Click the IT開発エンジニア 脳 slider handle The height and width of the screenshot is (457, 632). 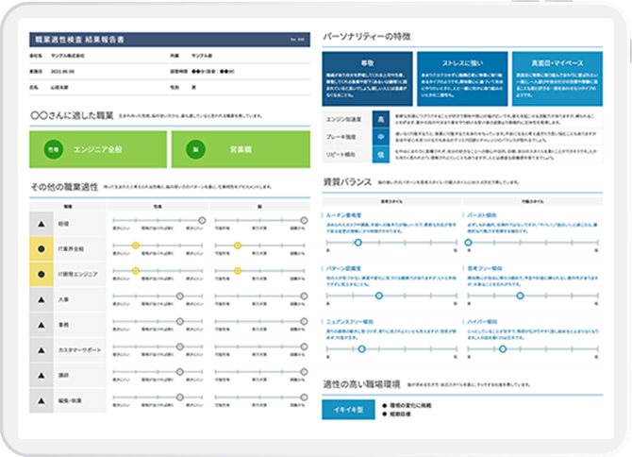pyautogui.click(x=238, y=271)
